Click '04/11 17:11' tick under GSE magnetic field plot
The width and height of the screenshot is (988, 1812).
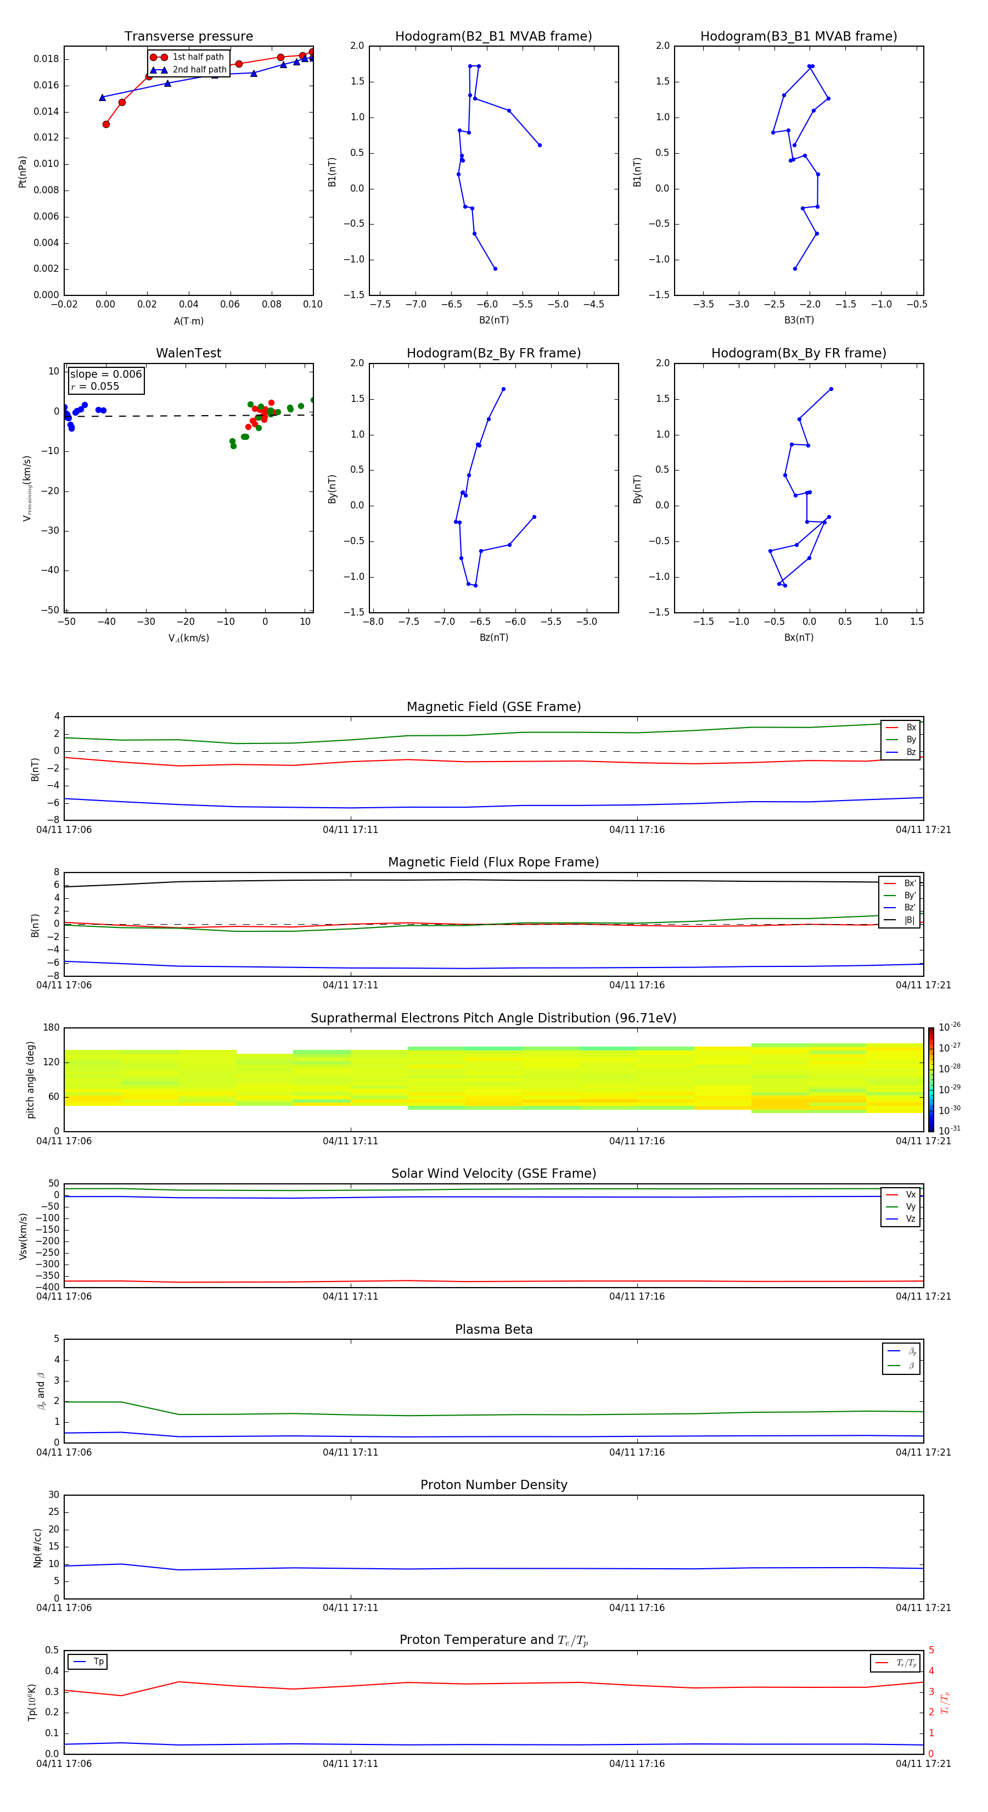coord(350,830)
